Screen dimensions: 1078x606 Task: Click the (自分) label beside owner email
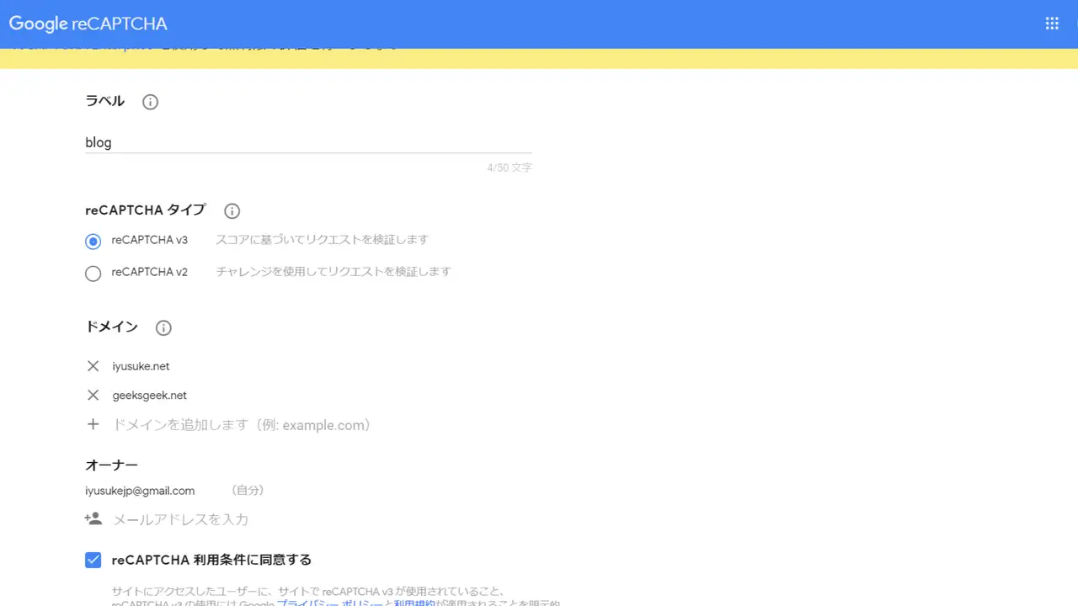248,491
